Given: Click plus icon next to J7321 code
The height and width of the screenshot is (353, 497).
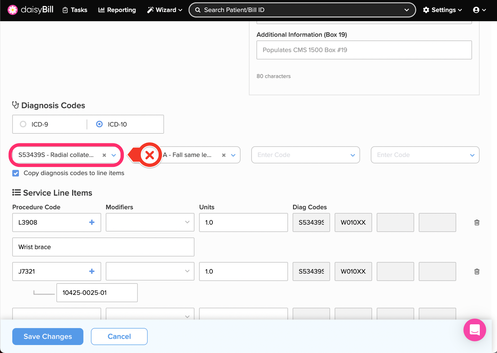Looking at the screenshot, I should coord(92,271).
